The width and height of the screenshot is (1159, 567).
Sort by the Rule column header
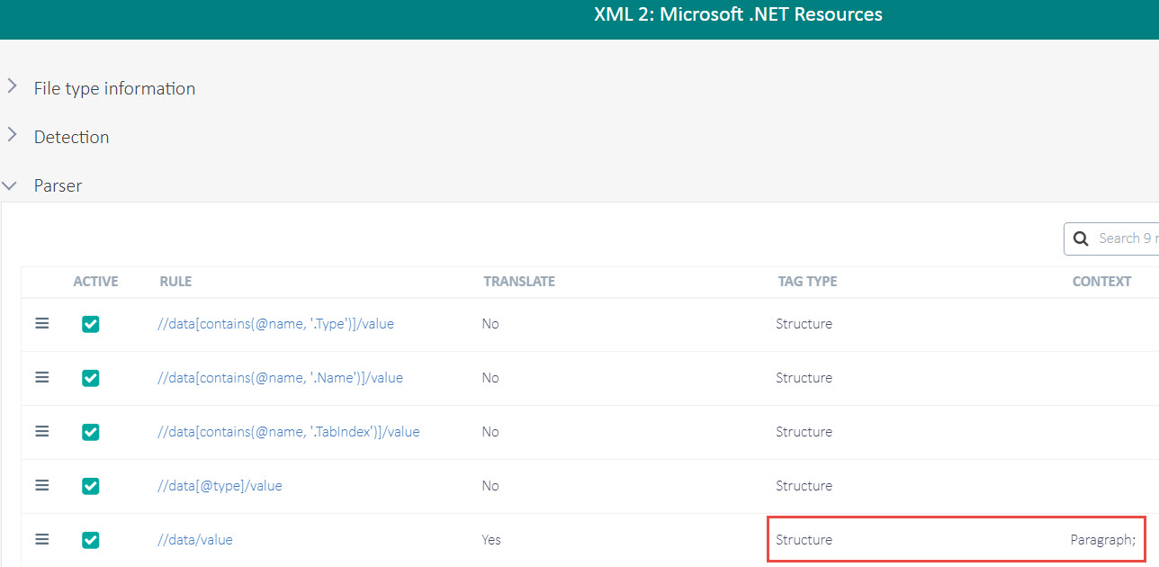pyautogui.click(x=175, y=282)
